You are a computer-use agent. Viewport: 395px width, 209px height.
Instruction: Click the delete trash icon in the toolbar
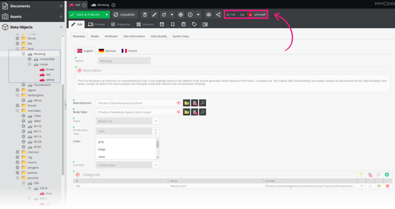coord(145,14)
